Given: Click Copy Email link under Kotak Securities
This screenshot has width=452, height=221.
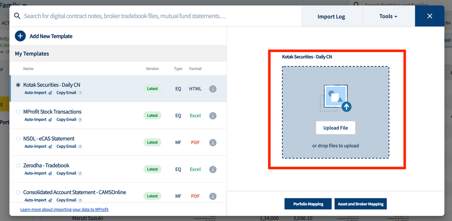Looking at the screenshot, I should click(66, 93).
